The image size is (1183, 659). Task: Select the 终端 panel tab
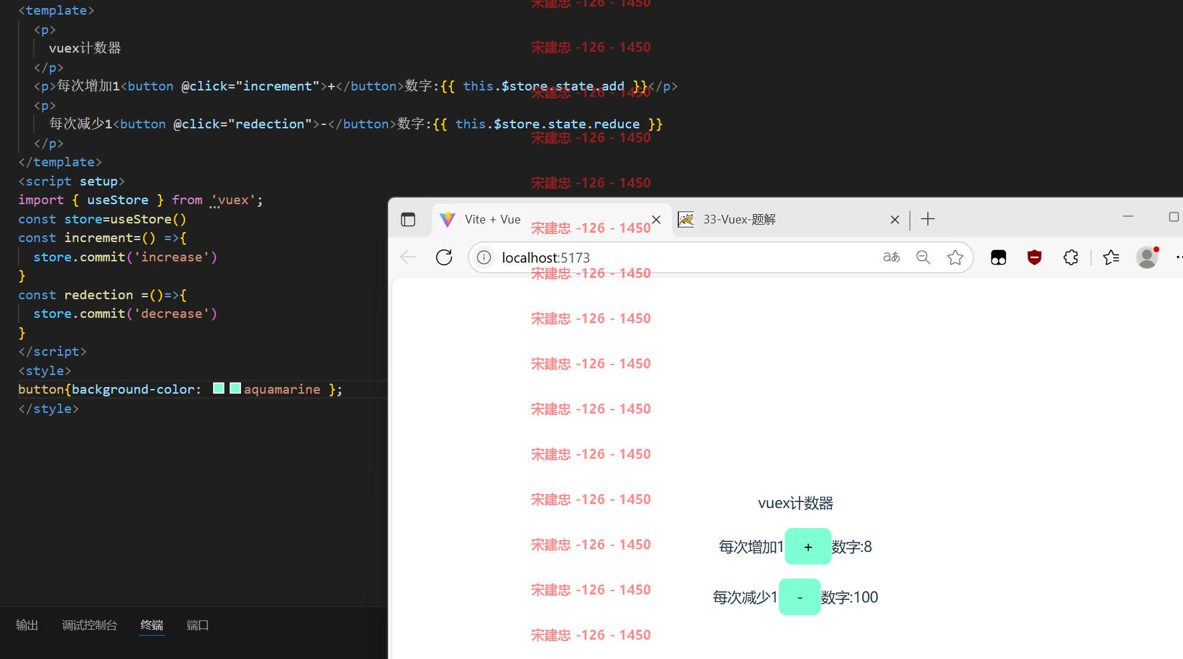pos(152,625)
